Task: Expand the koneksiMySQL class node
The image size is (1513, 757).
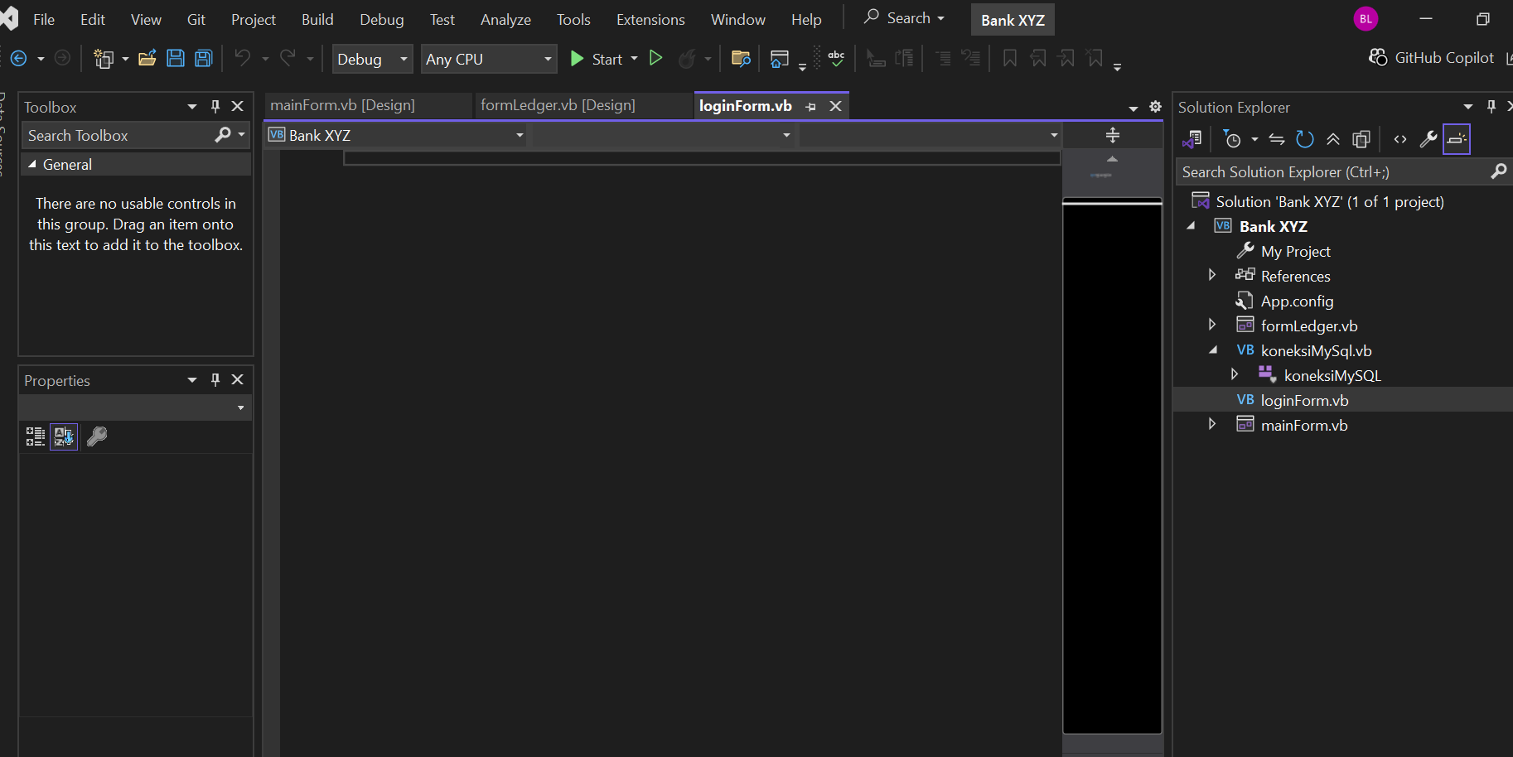Action: coord(1235,374)
